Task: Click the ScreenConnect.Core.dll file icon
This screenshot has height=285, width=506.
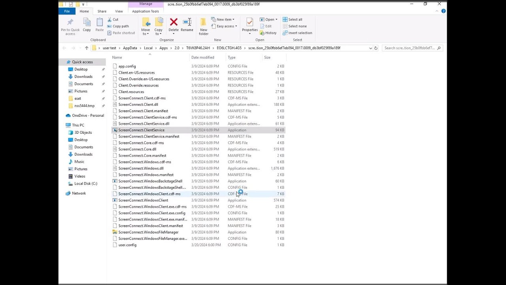Action: [x=115, y=149]
